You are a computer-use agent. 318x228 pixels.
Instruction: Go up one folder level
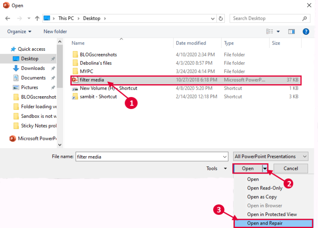(37, 19)
